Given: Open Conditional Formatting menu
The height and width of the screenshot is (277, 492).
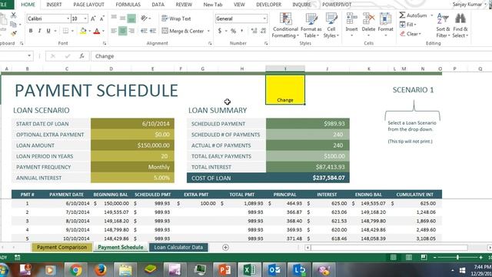Looking at the screenshot, I should click(285, 25).
